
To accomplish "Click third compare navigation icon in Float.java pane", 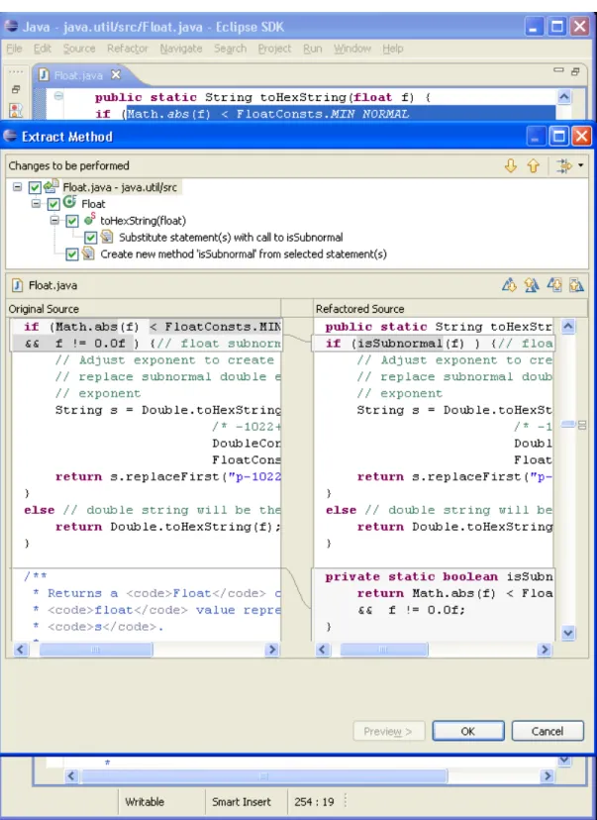I will point(554,285).
